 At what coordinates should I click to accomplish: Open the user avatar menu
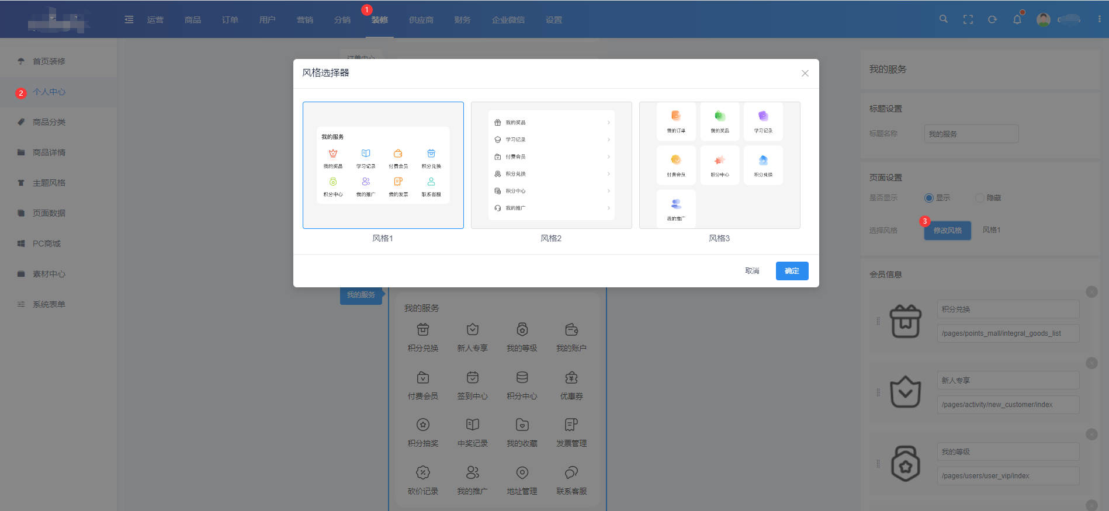(x=1044, y=19)
